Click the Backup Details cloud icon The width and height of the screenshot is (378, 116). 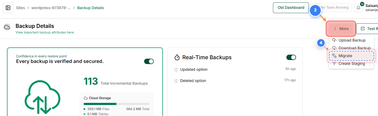(7, 27)
